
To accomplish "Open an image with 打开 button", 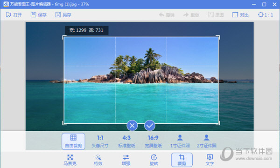I will pos(14,14).
